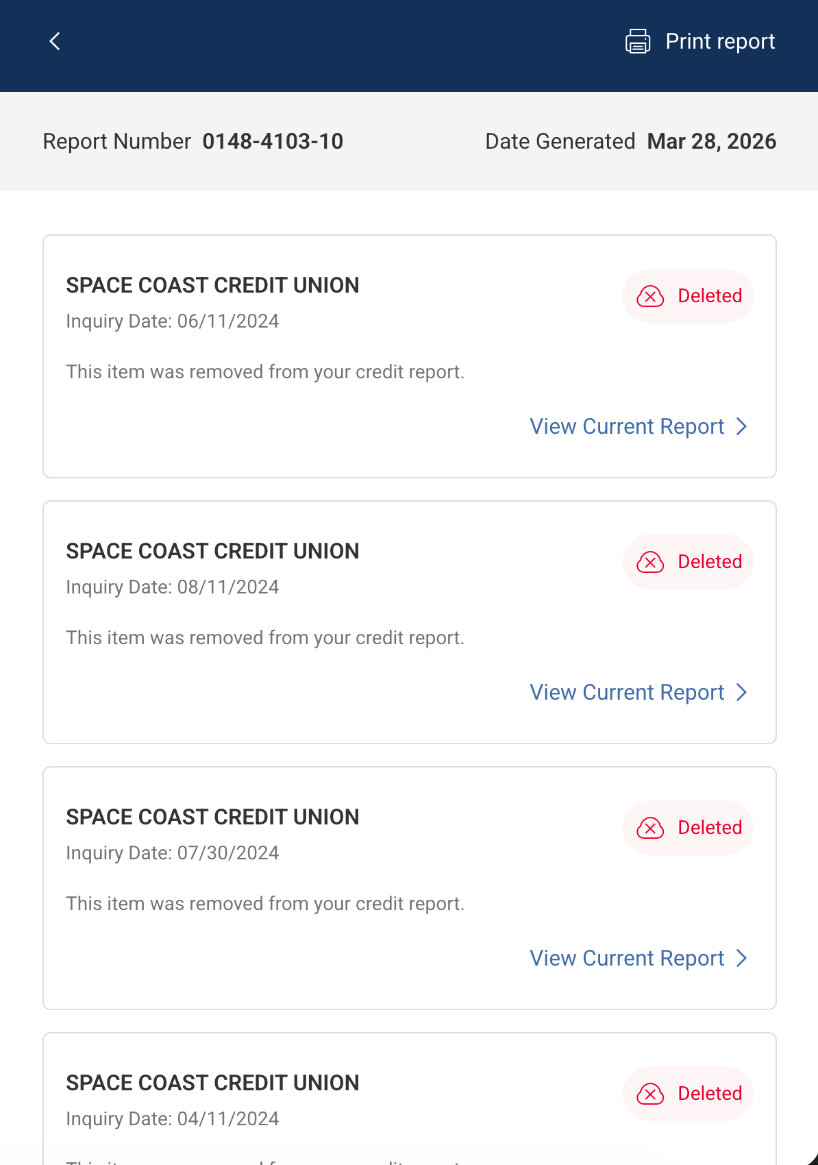Click the red X icon on the 08/11/2024 Deleted badge

tap(649, 562)
